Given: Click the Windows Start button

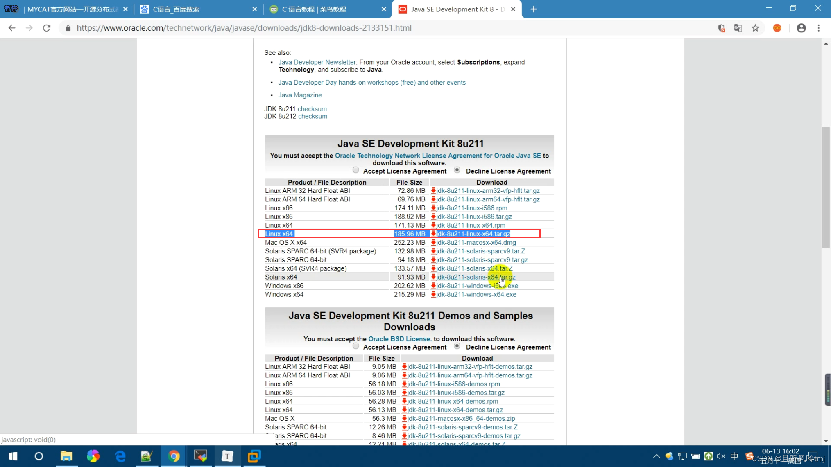Looking at the screenshot, I should [x=13, y=456].
